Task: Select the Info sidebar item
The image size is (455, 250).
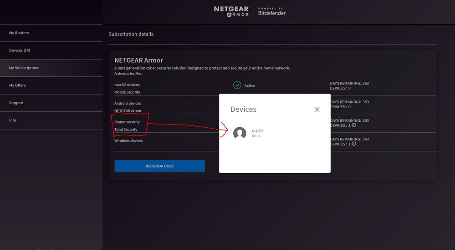Action: click(x=12, y=120)
